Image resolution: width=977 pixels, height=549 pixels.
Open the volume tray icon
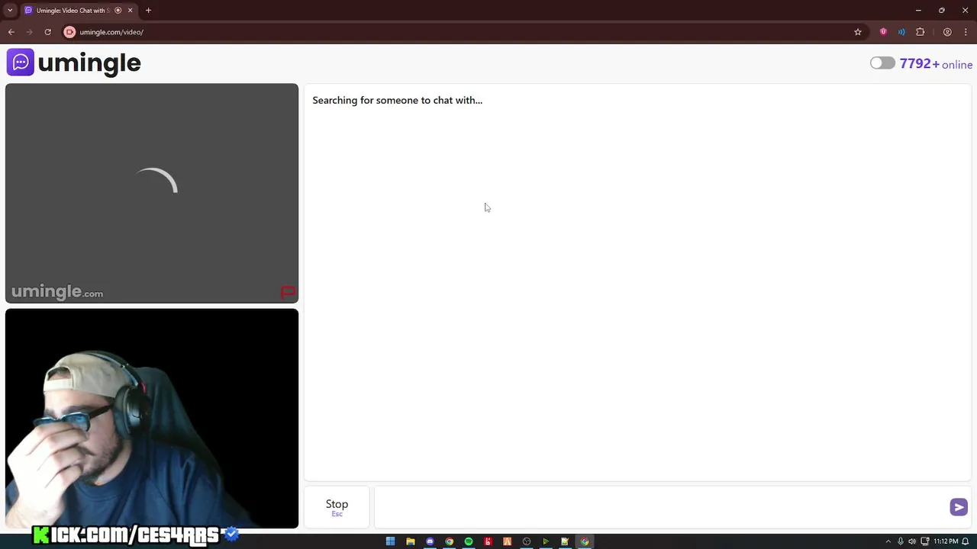click(912, 541)
